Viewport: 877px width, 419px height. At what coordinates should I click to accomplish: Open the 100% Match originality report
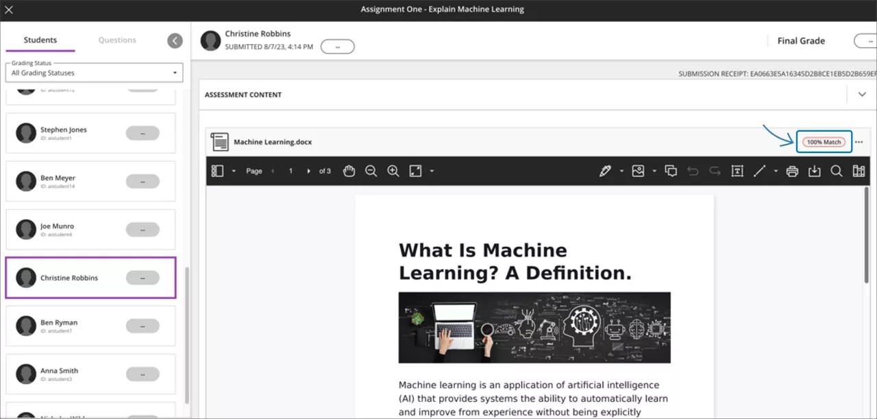824,142
